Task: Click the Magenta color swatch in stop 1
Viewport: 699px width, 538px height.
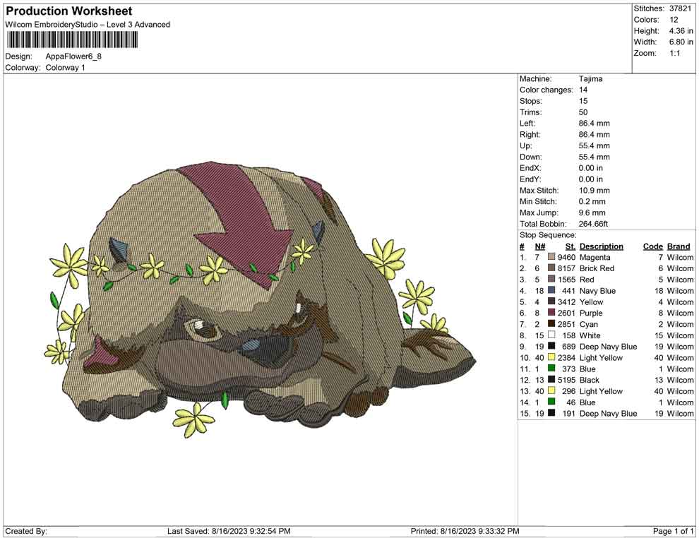Action: point(551,258)
